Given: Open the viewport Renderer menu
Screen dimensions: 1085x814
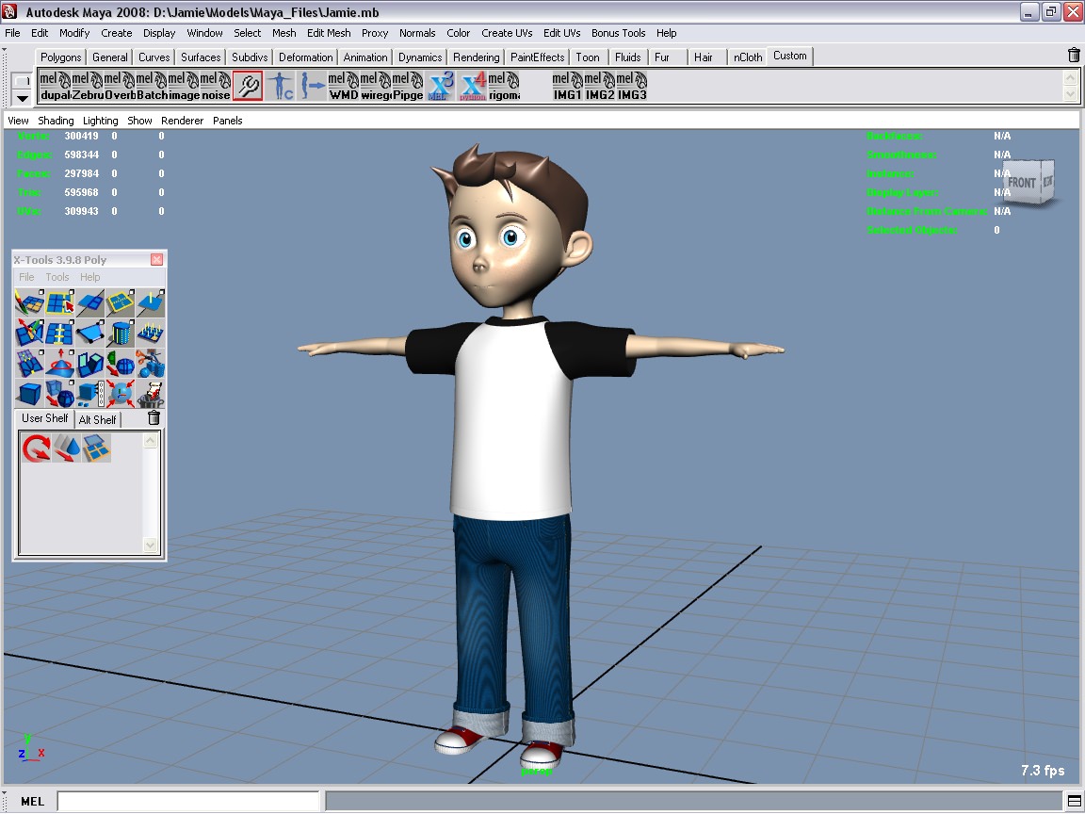Looking at the screenshot, I should tap(182, 121).
